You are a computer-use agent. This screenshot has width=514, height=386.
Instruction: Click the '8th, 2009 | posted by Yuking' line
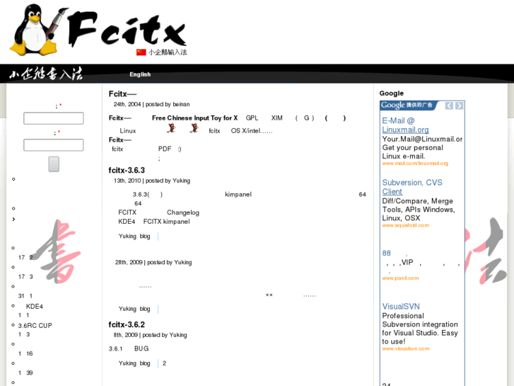(150, 335)
